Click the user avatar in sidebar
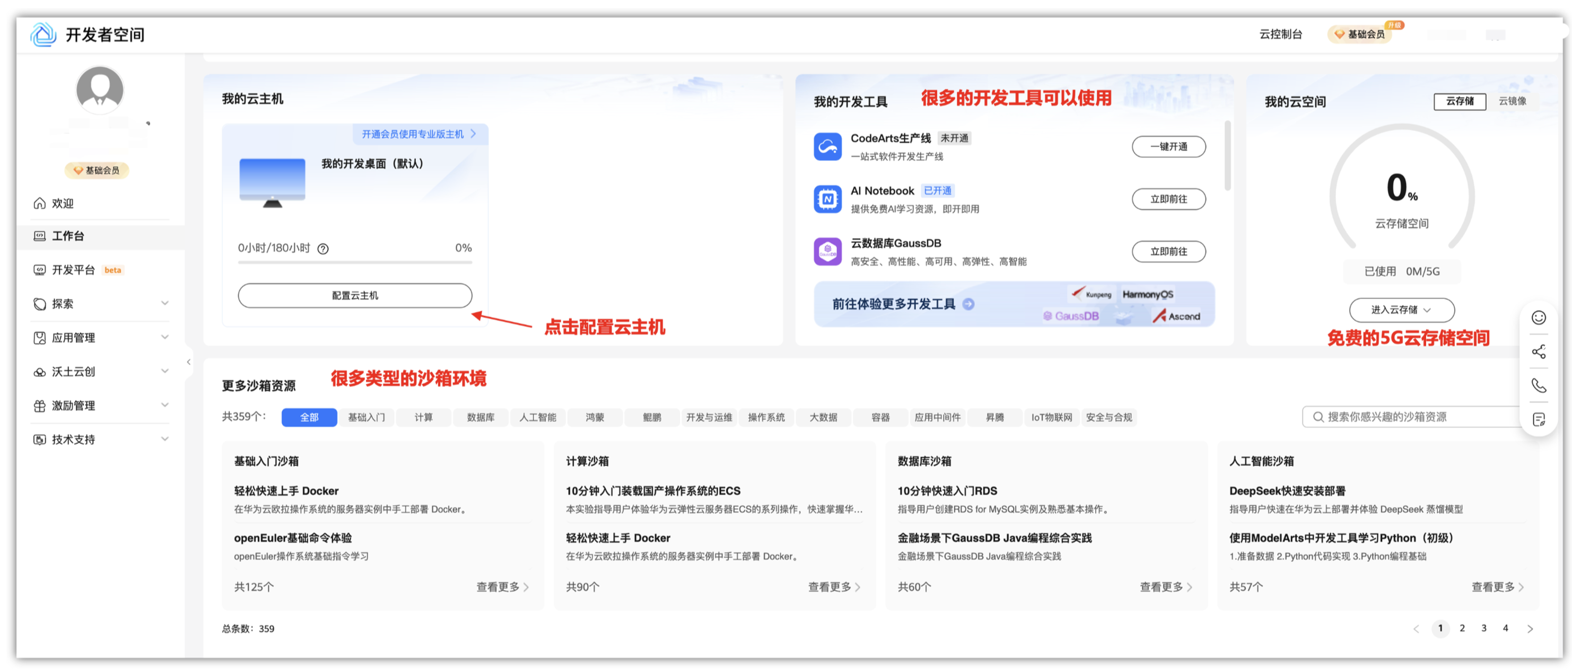Screen dimensions: 1572x669 tap(100, 90)
